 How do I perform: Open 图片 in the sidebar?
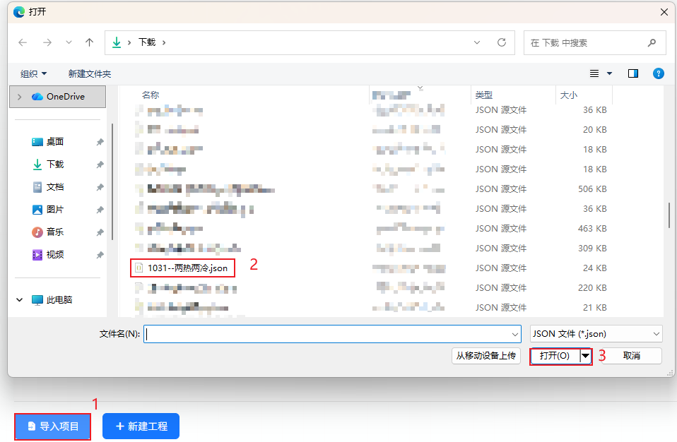click(55, 209)
